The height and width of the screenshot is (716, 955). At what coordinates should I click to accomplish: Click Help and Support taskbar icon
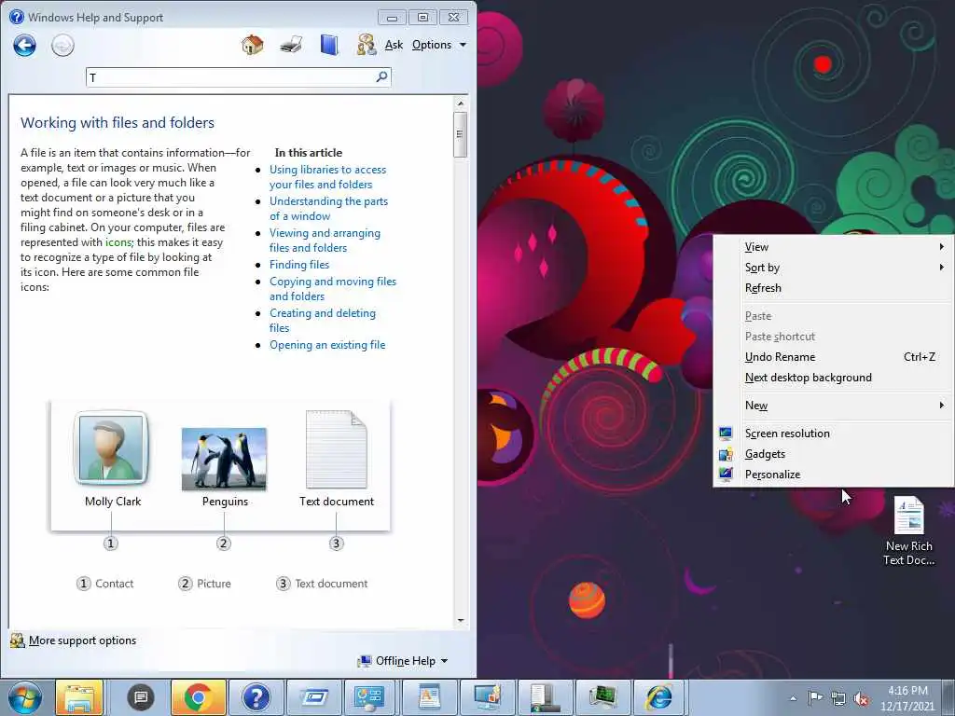click(256, 697)
